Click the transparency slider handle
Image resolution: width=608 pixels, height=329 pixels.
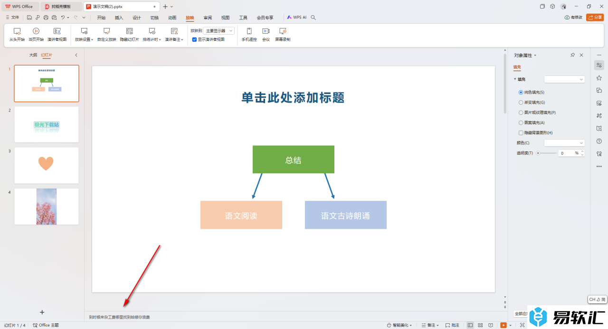(x=538, y=153)
